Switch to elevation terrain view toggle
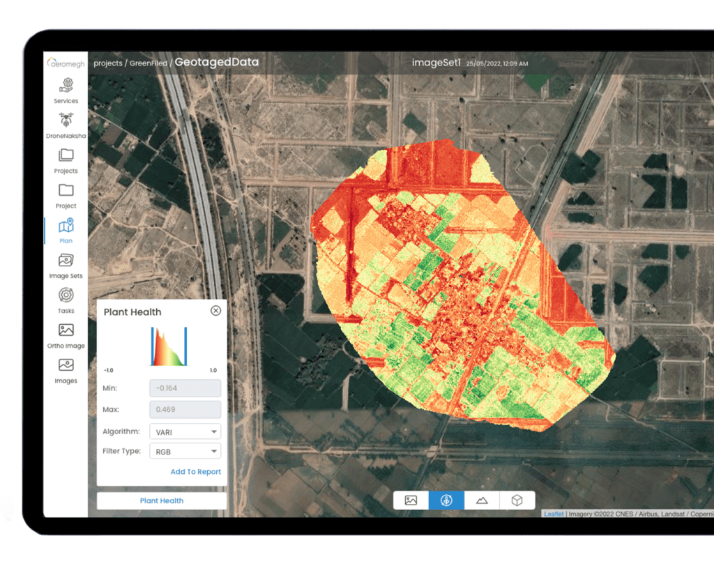Viewport: 714px width, 568px height. pos(482,500)
